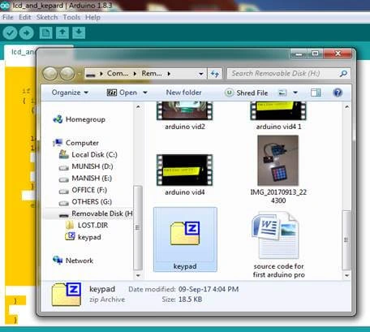Viewport: 370px width, 332px height.
Task: Click the Explorer help question mark icon
Action: tap(338, 93)
